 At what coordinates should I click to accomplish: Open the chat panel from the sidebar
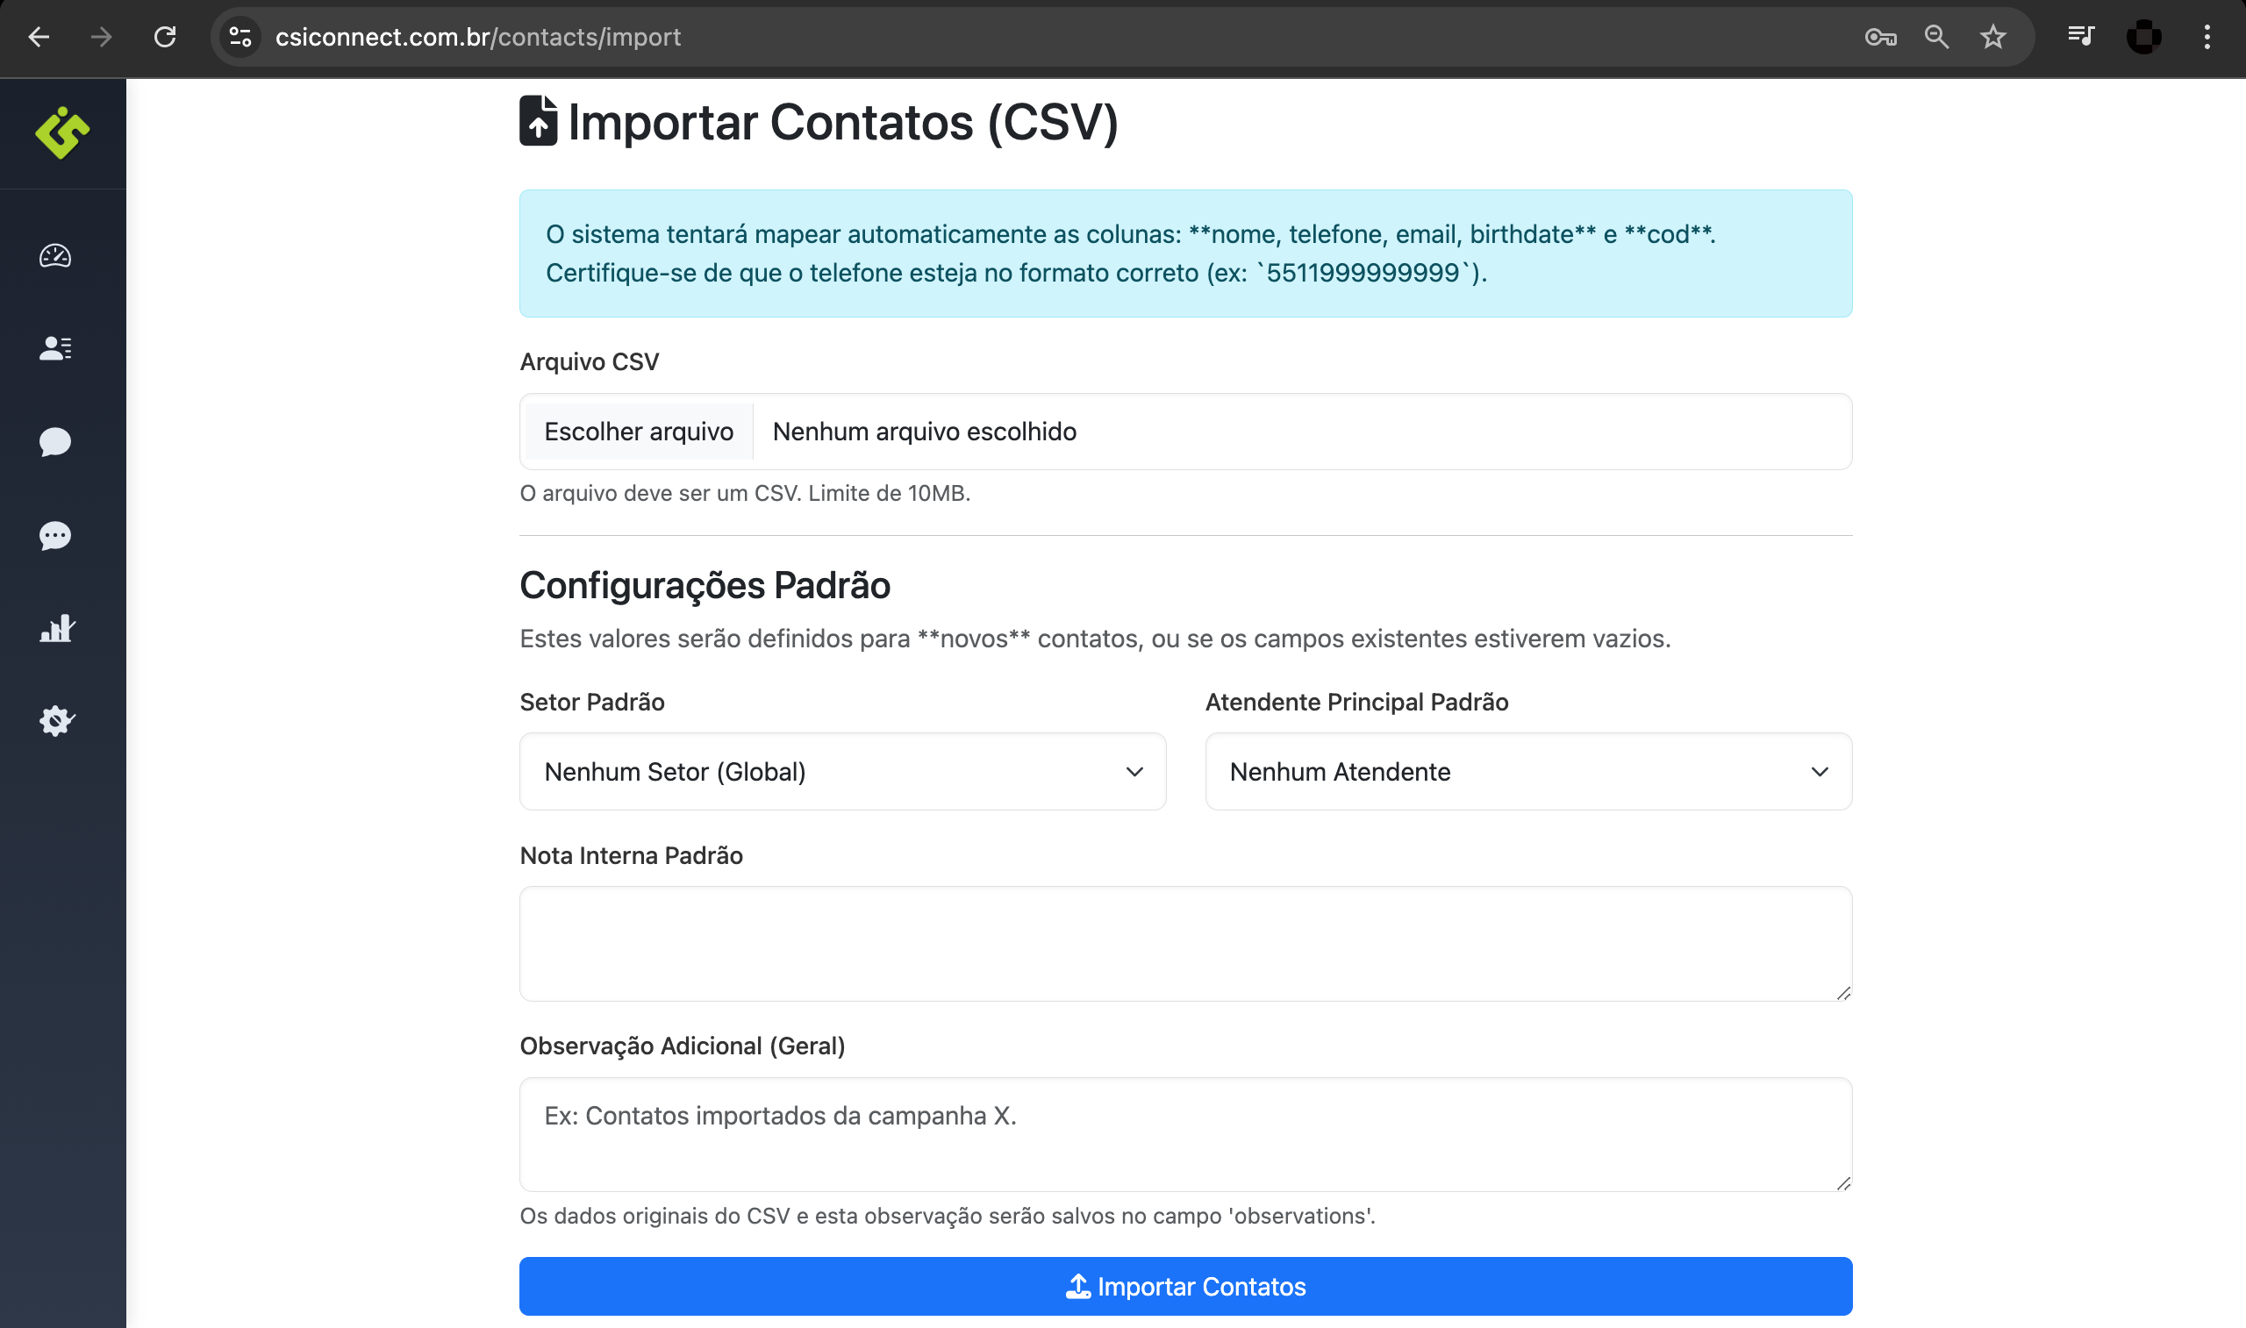pos(55,442)
